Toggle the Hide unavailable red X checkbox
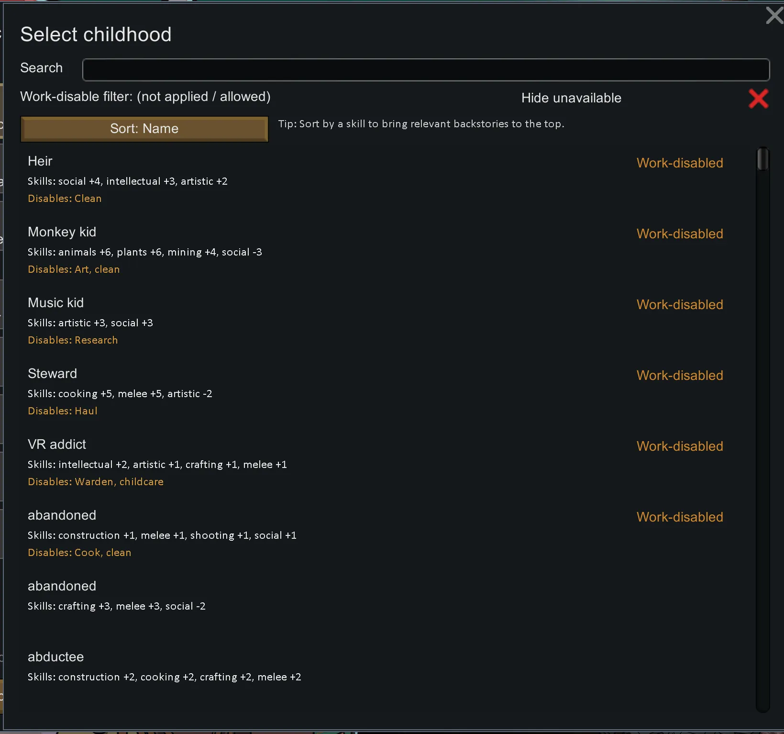This screenshot has height=734, width=784. [758, 99]
